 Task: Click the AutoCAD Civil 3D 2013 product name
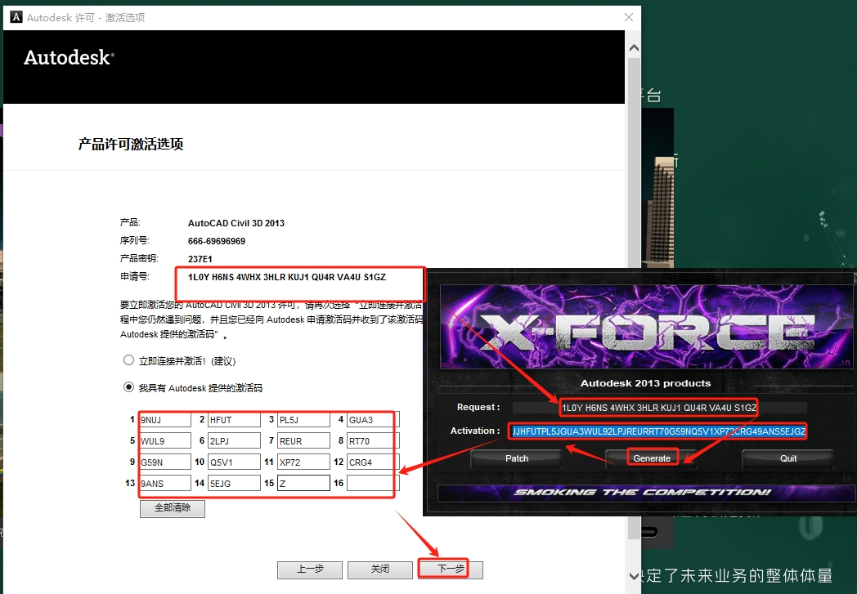236,223
